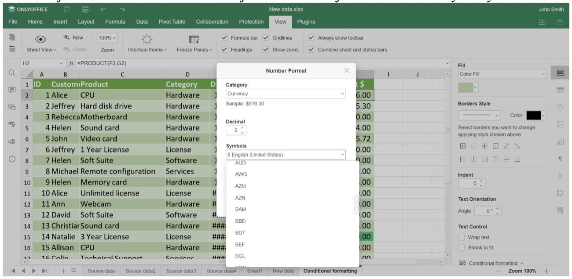572x279 pixels.
Task: Open the Conditional formatting sheet tab
Action: [330, 271]
